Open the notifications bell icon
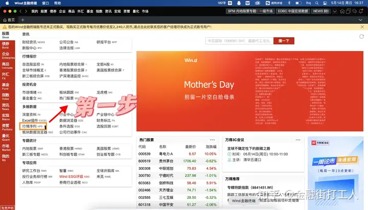The height and width of the screenshot is (210, 368). tap(361, 11)
